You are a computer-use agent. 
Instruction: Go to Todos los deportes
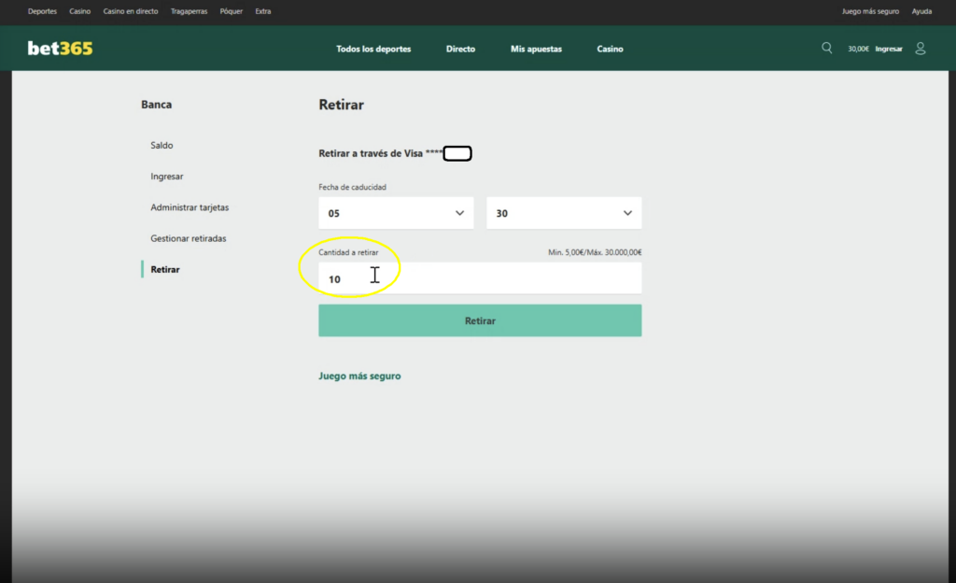click(373, 49)
